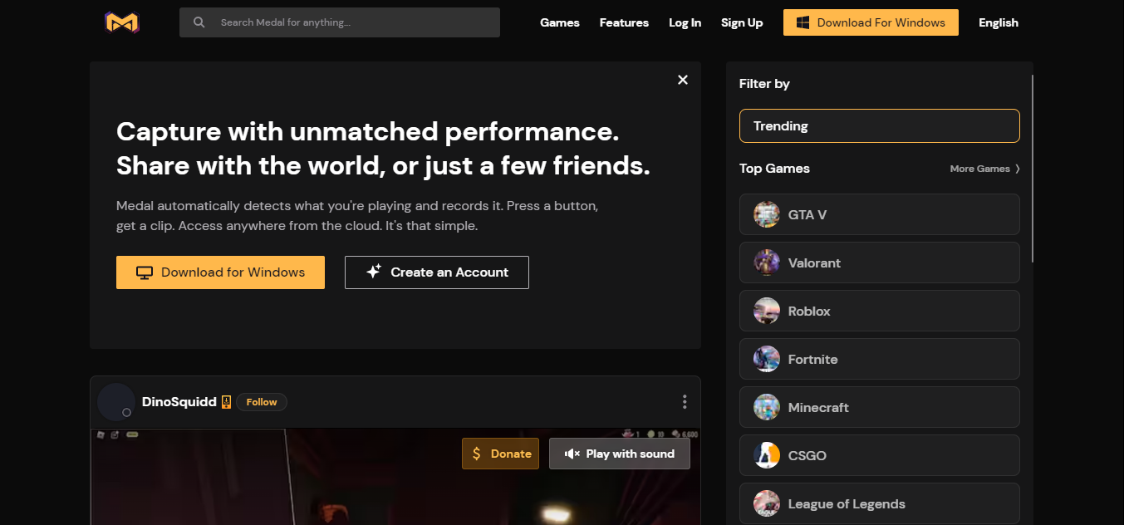The height and width of the screenshot is (525, 1124).
Task: Click the Valorant game icon
Action: 767,262
